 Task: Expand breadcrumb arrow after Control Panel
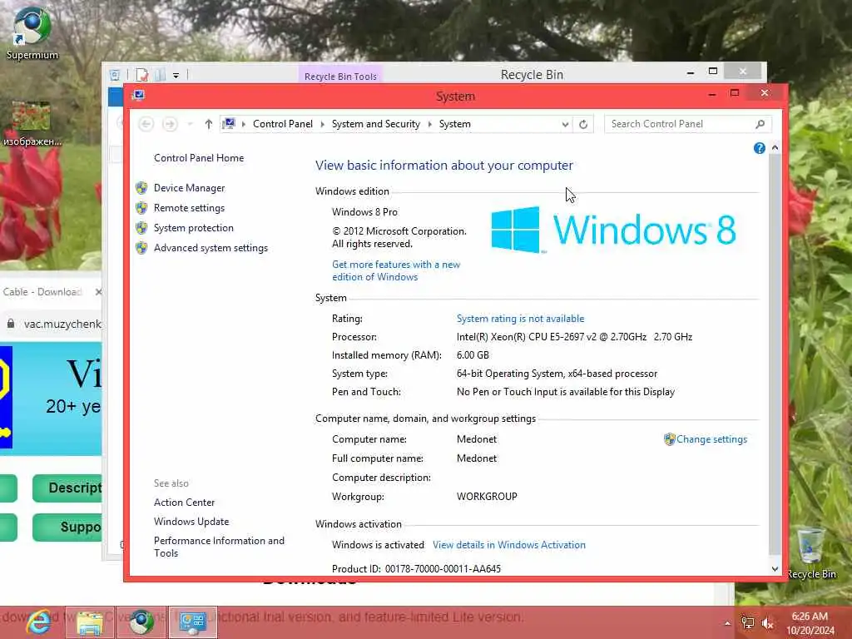(322, 125)
